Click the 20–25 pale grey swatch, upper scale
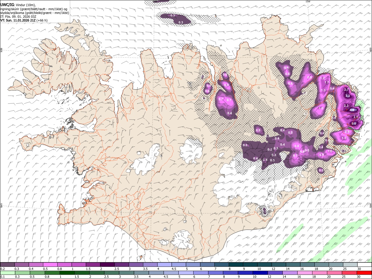The height and width of the screenshot is (279, 372). [336, 265]
